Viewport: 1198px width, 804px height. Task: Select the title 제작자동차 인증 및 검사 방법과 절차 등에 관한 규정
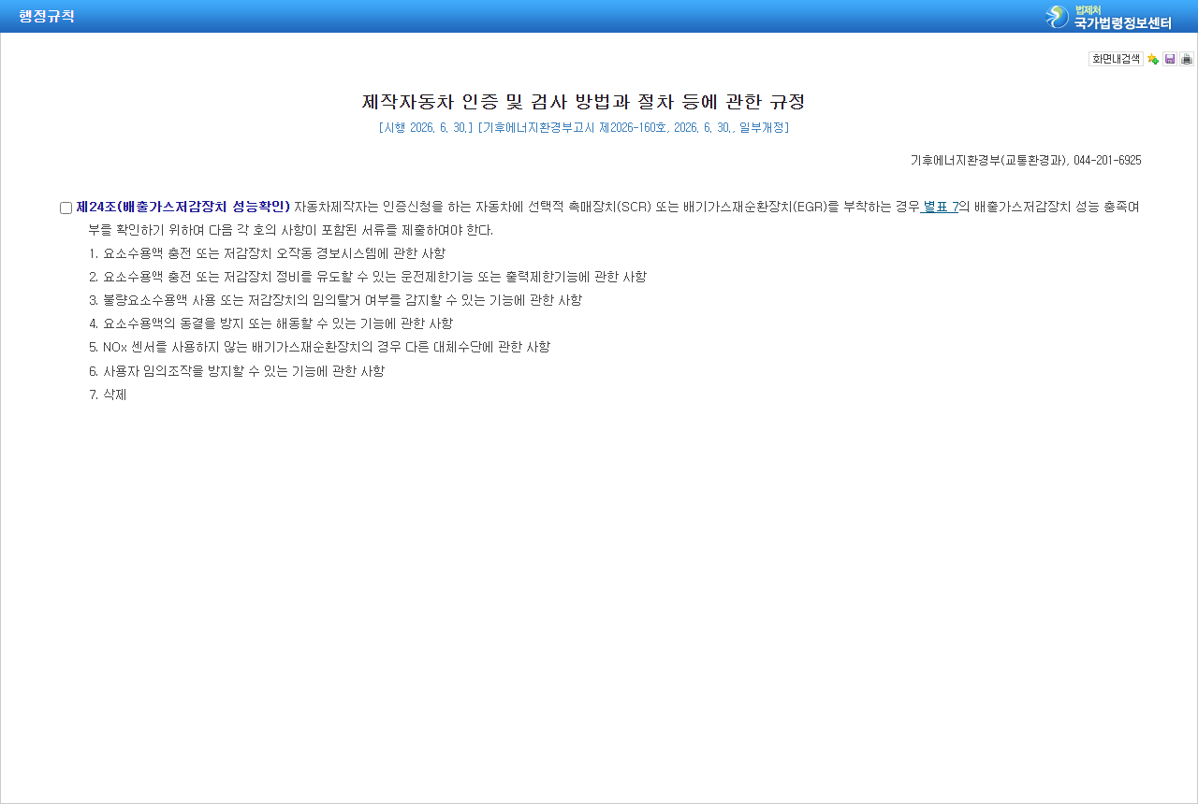click(584, 101)
